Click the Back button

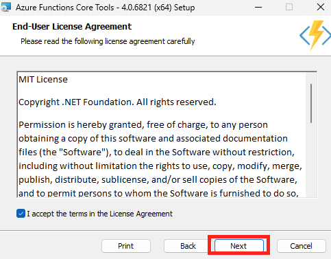click(188, 246)
